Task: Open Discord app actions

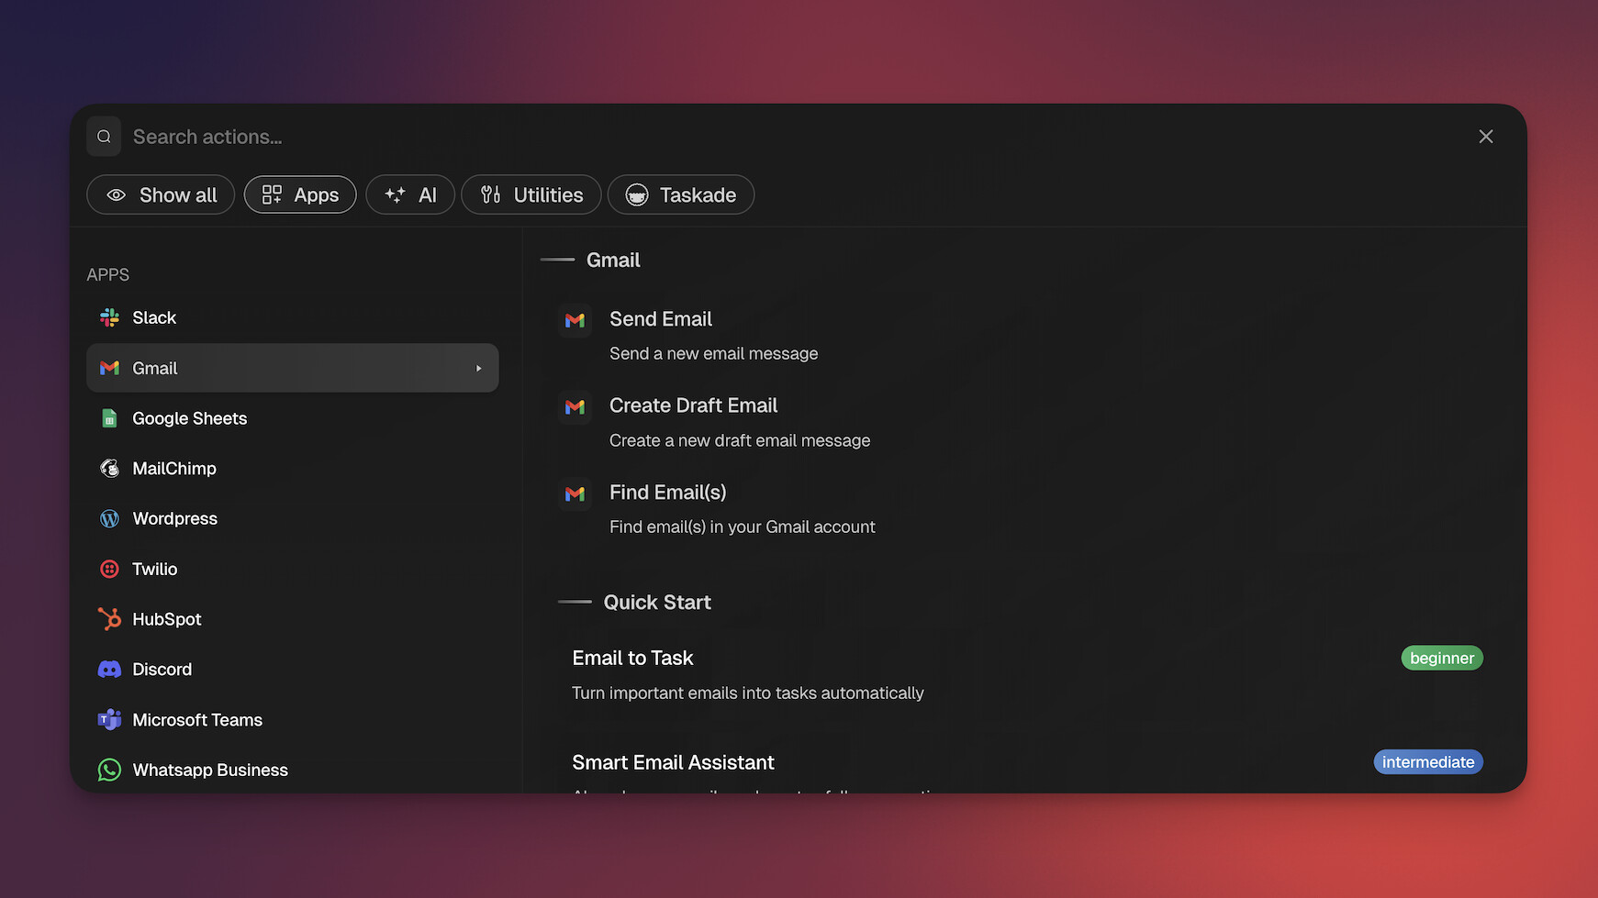Action: 162,669
